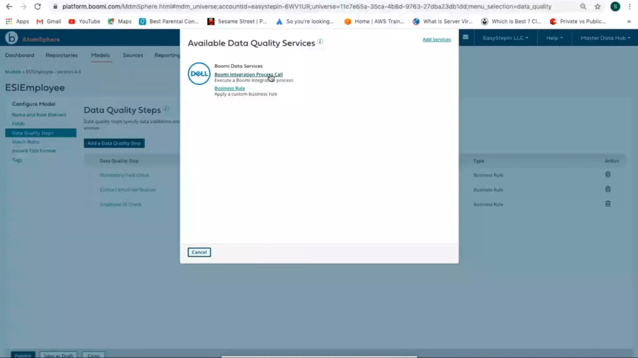The height and width of the screenshot is (358, 638).
Task: Click the AtomSphere logo icon
Action: pyautogui.click(x=11, y=38)
